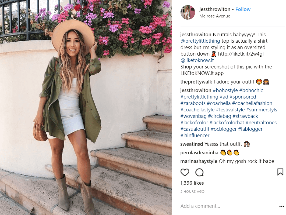
Task: Open the jessthrowiton username in header
Action: coord(215,9)
